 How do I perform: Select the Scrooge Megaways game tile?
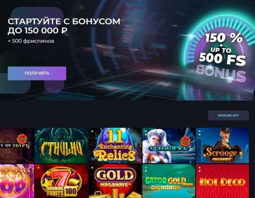tap(222, 146)
